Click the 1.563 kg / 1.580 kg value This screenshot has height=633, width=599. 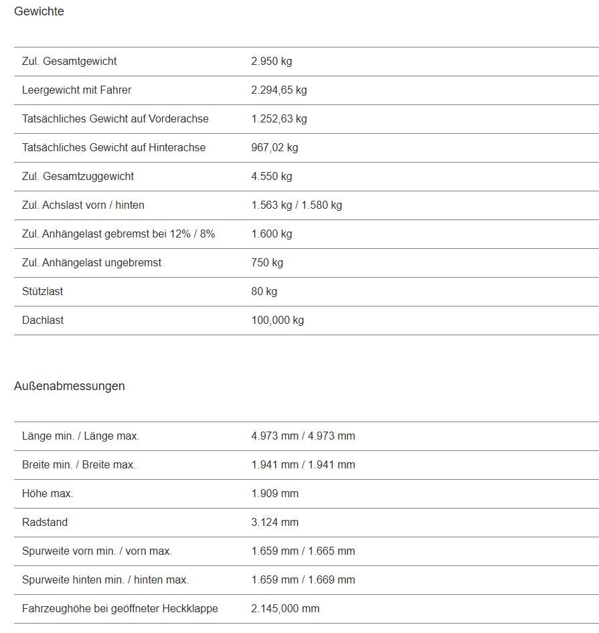[x=296, y=205]
